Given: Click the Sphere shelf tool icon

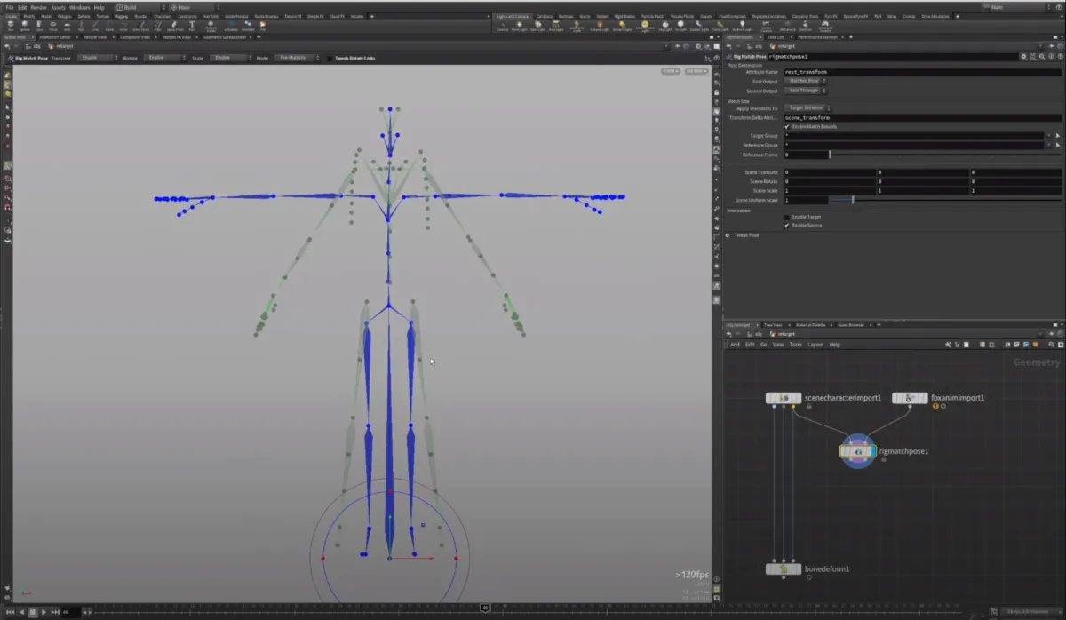Looking at the screenshot, I should coord(25,24).
